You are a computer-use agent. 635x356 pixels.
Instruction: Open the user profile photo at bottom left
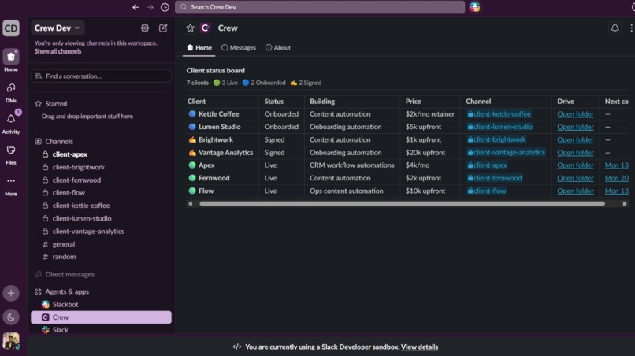tap(11, 341)
